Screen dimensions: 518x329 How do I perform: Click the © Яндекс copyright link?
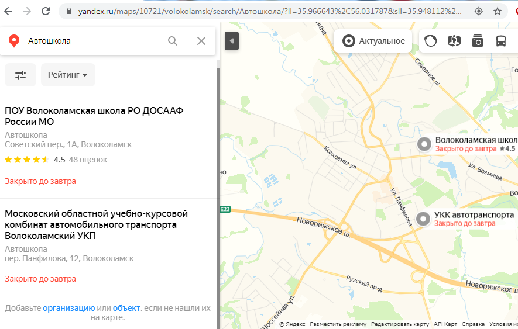click(292, 324)
